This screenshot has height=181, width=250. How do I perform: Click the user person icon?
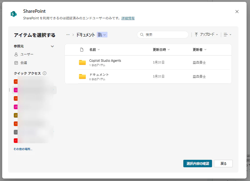click(x=16, y=55)
